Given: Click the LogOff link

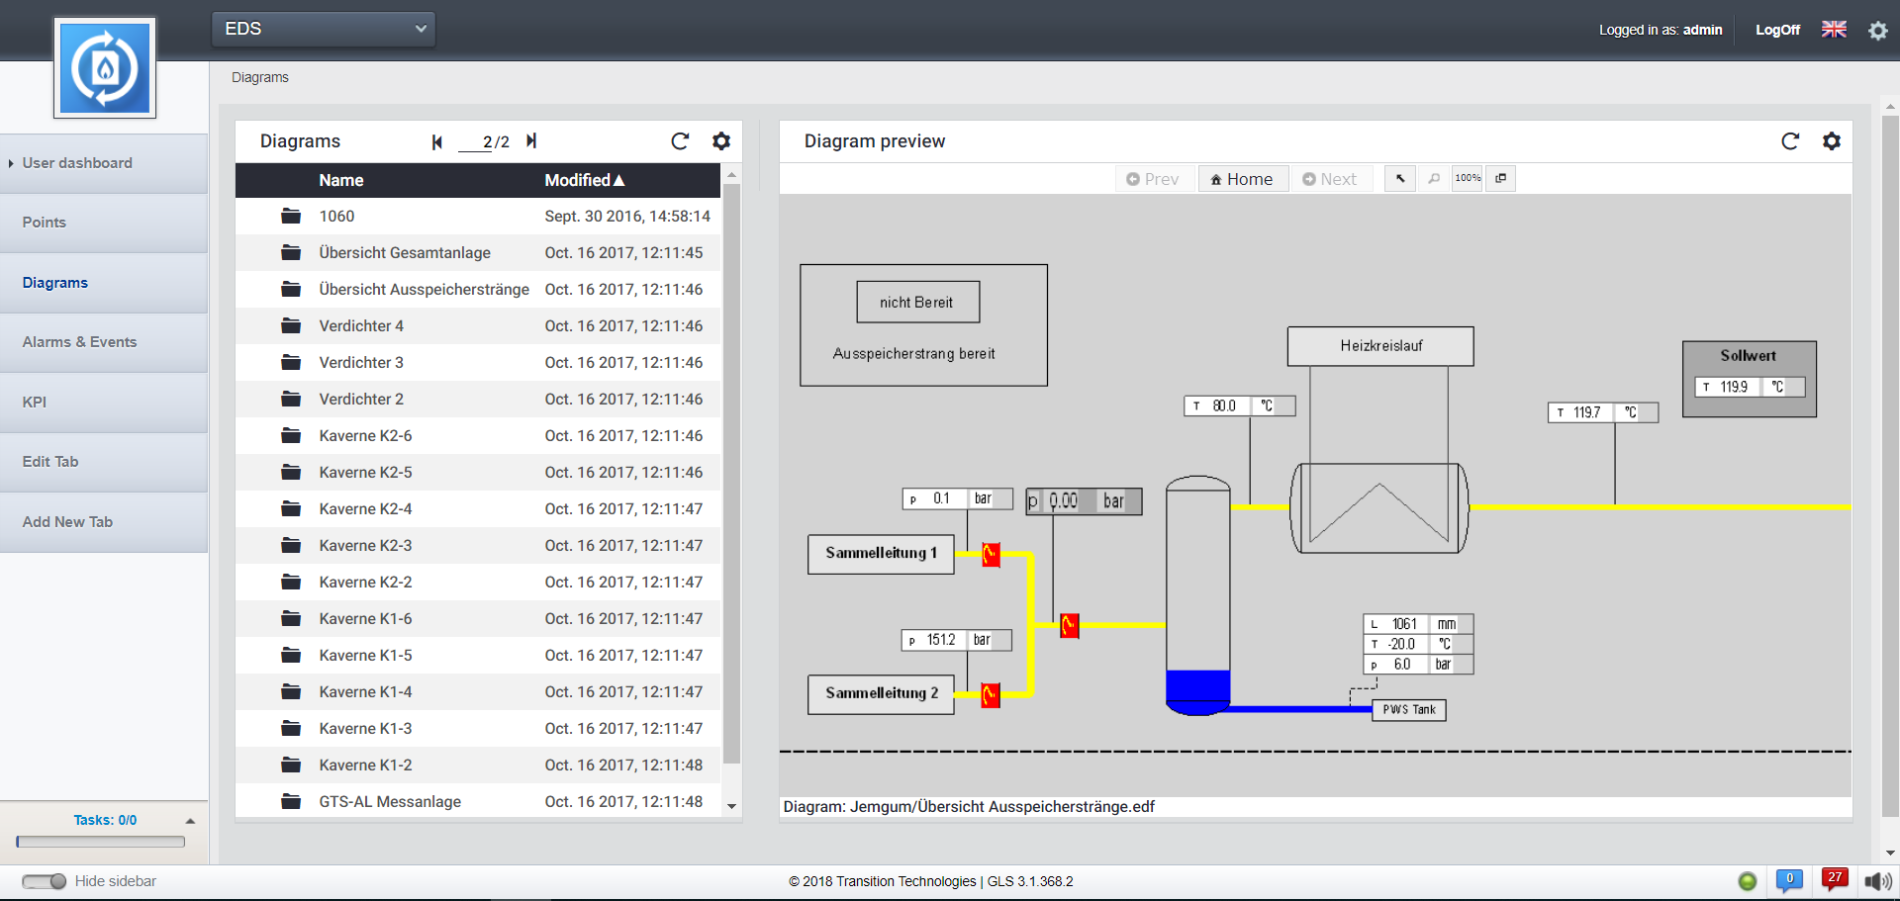Looking at the screenshot, I should (1777, 30).
